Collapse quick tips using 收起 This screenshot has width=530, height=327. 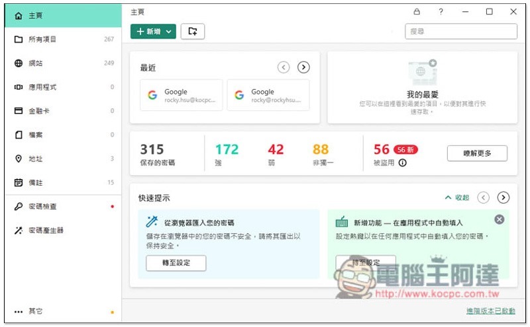[457, 198]
